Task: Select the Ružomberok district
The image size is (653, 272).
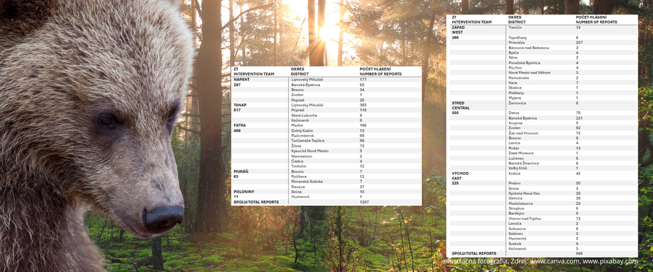Action: [302, 136]
